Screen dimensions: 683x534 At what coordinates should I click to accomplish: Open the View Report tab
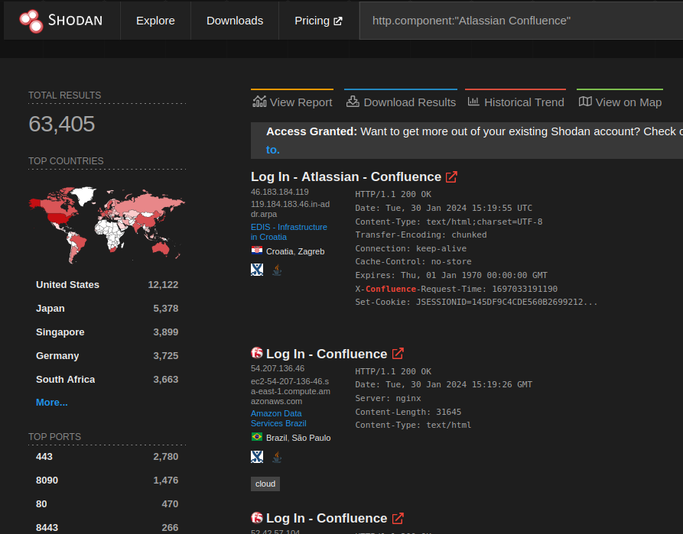click(x=292, y=102)
